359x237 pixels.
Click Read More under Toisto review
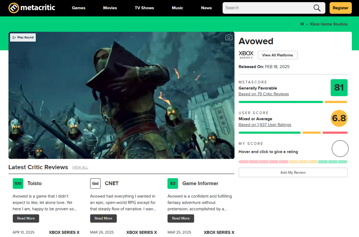26,218
